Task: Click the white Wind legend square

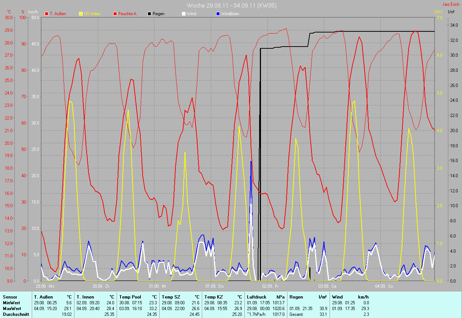Action: pos(183,14)
